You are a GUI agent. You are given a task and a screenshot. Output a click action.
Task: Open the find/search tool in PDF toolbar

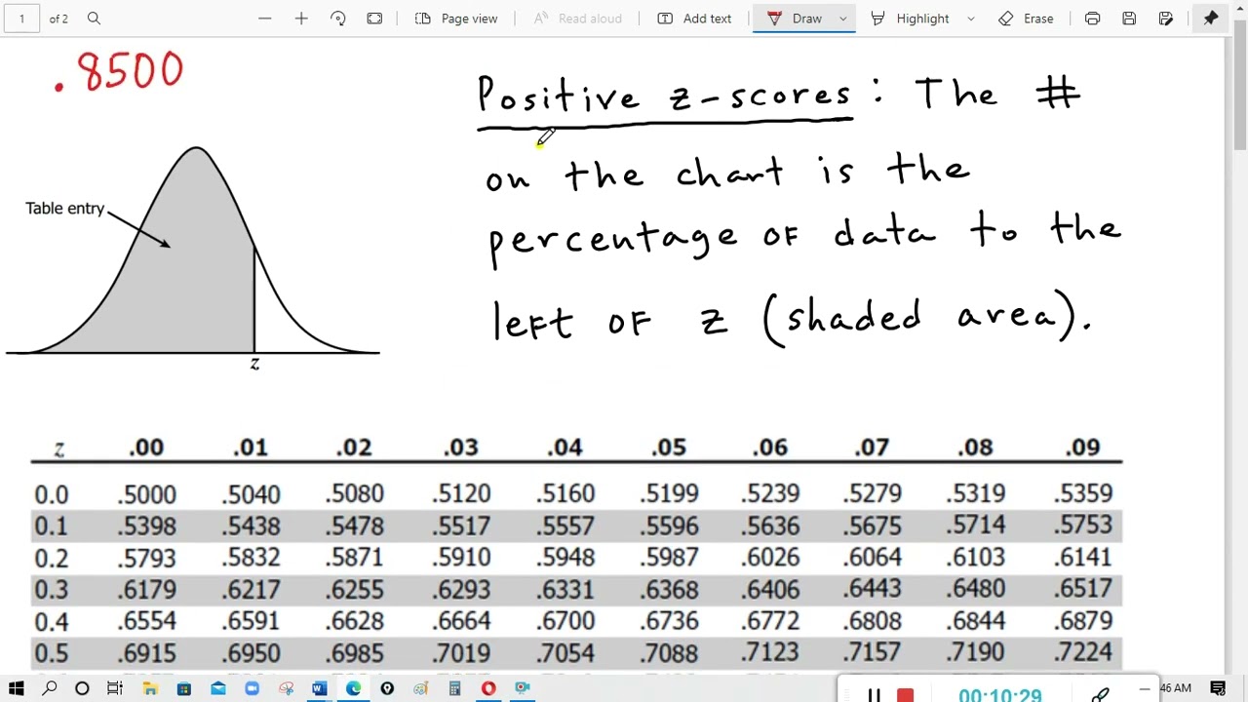[94, 19]
